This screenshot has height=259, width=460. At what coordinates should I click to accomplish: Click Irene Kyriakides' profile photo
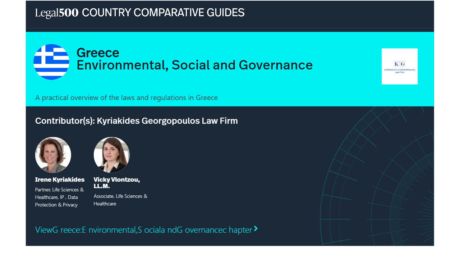click(x=53, y=155)
